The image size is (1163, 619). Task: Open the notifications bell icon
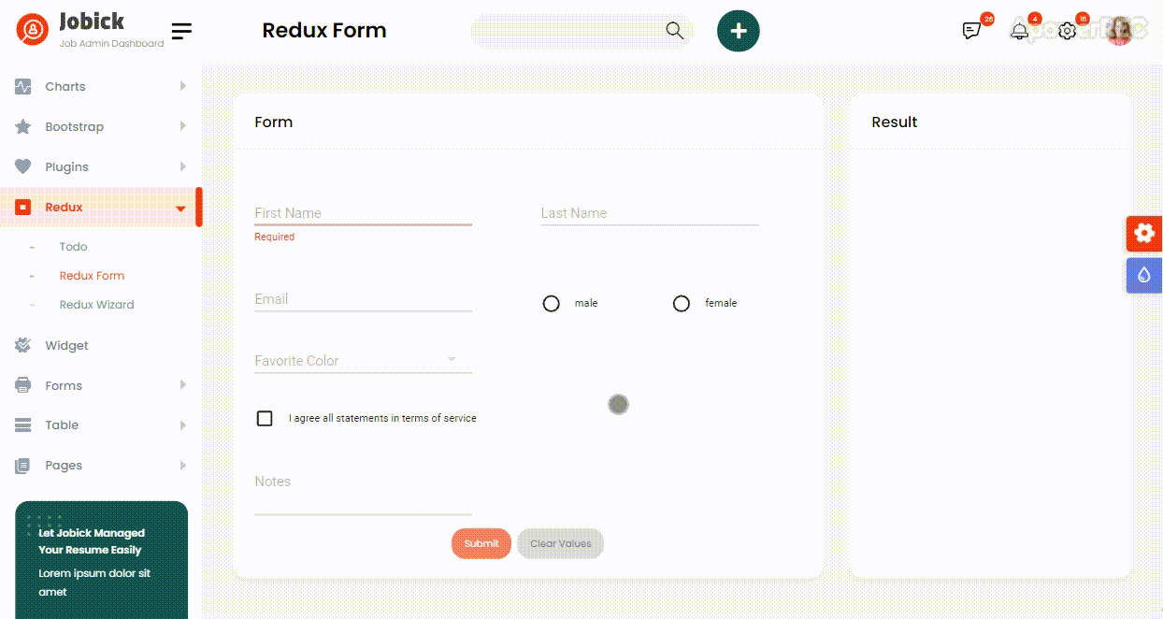1020,31
